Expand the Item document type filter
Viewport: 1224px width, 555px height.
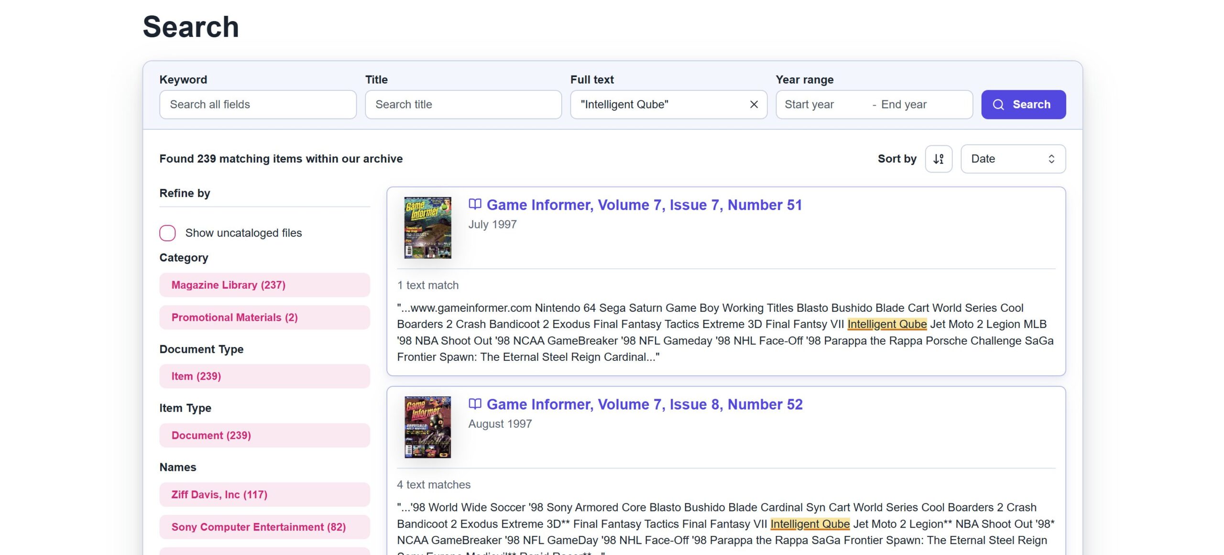click(196, 376)
